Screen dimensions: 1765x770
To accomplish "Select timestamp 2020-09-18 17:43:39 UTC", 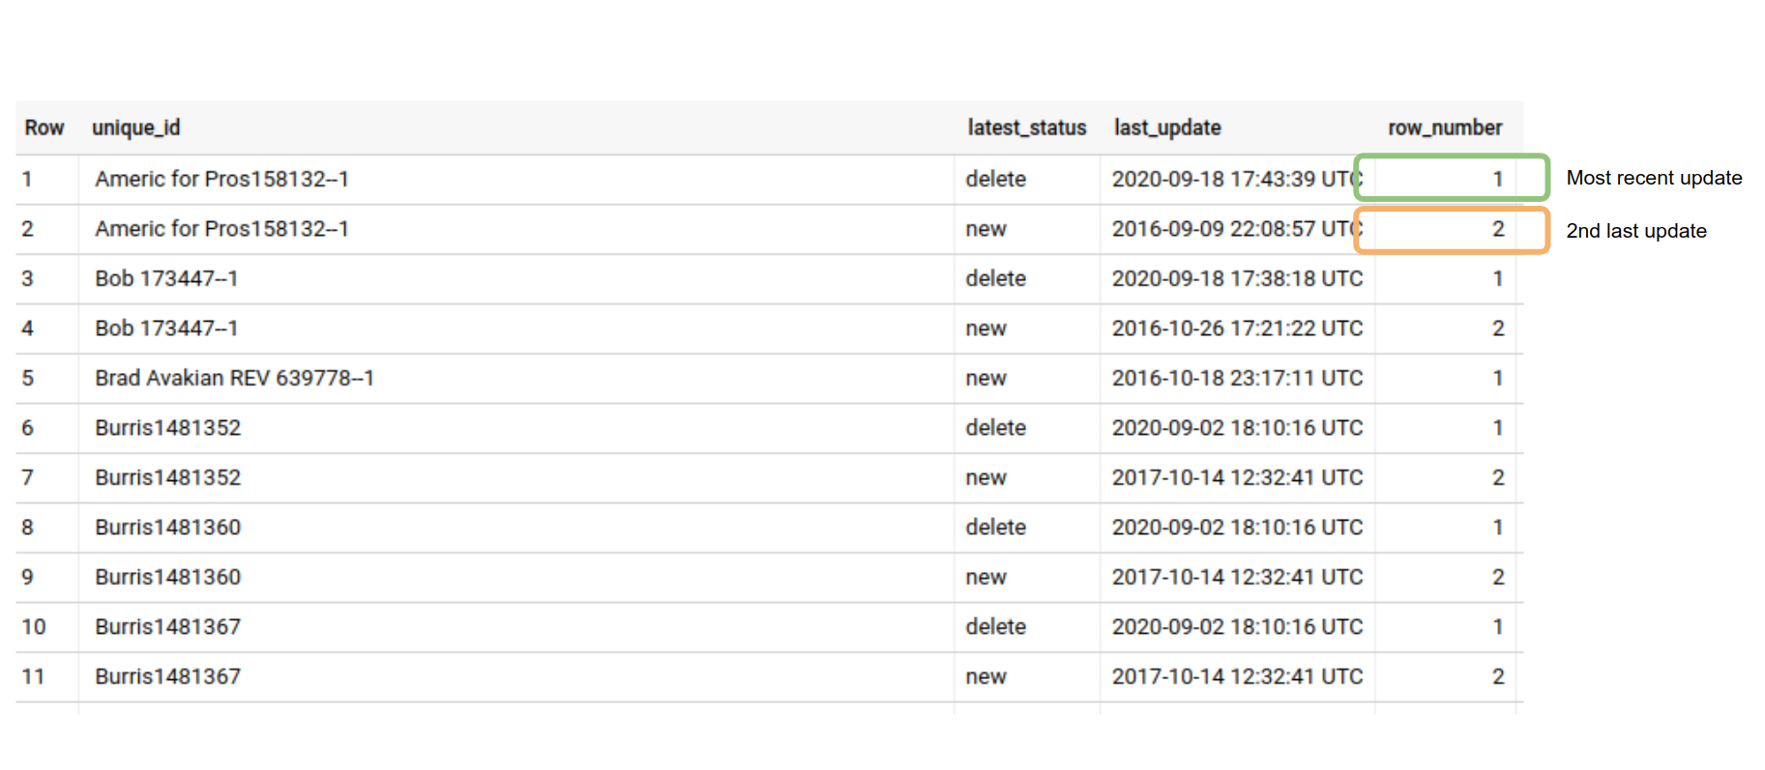I will pyautogui.click(x=1232, y=179).
